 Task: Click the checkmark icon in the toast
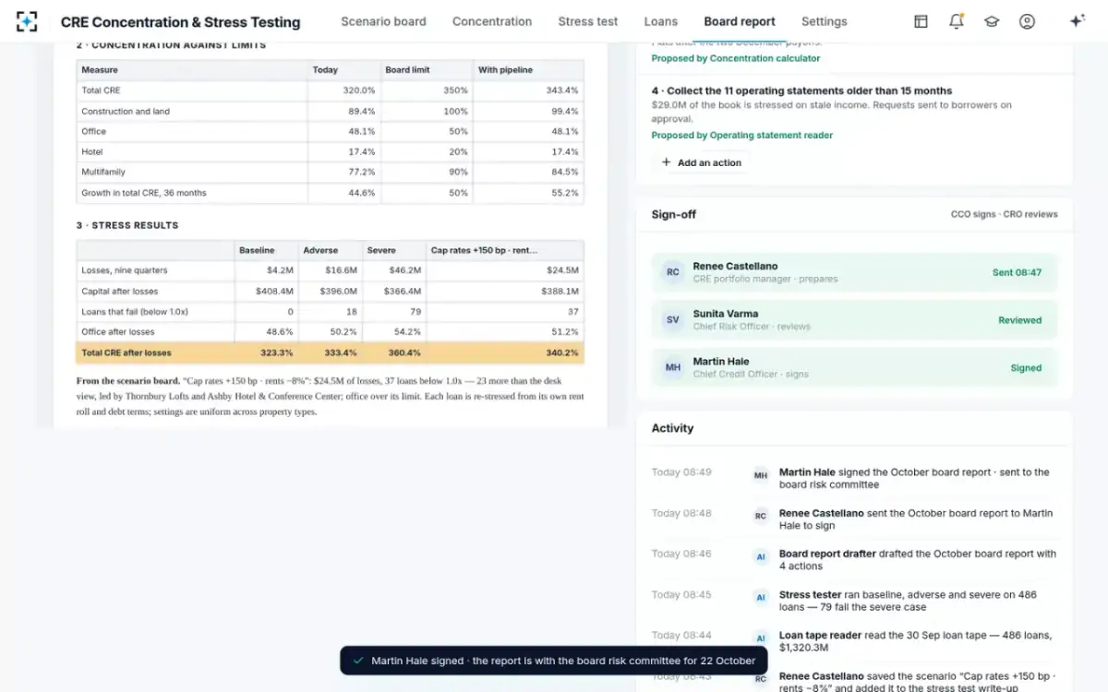pos(358,661)
